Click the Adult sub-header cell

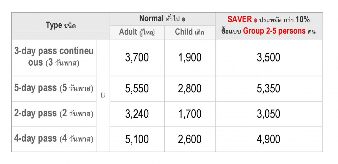(x=137, y=33)
